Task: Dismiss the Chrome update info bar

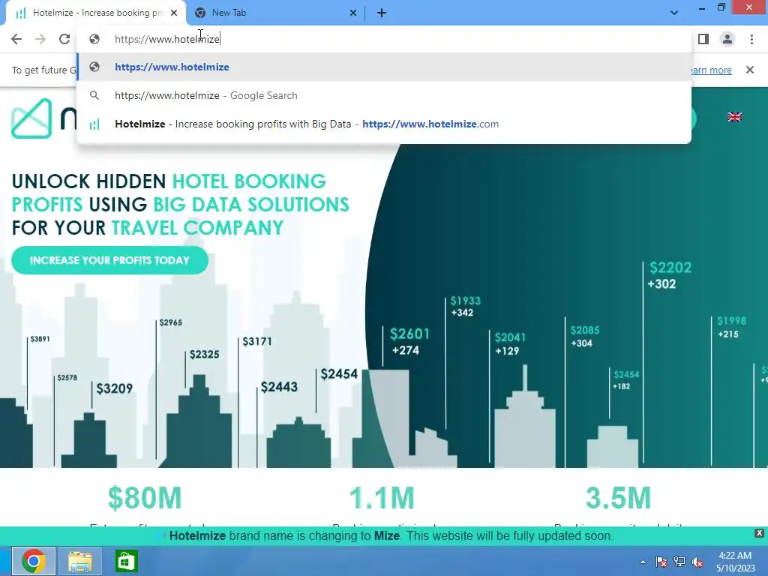Action: click(x=750, y=70)
